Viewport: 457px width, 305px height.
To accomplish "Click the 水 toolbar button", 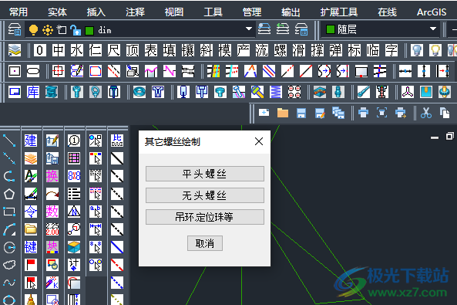I will (76, 50).
